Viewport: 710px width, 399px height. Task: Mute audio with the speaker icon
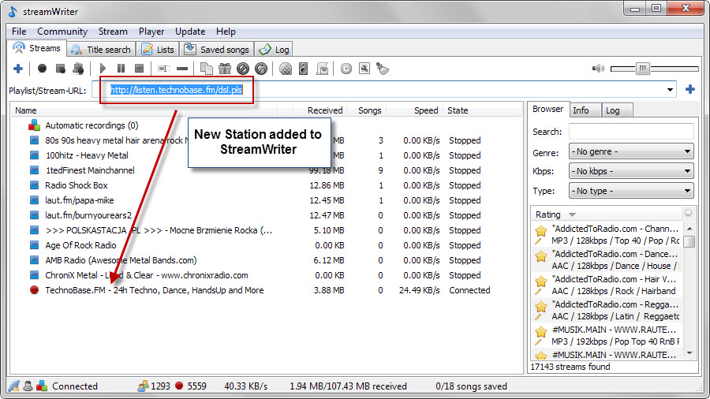(598, 69)
